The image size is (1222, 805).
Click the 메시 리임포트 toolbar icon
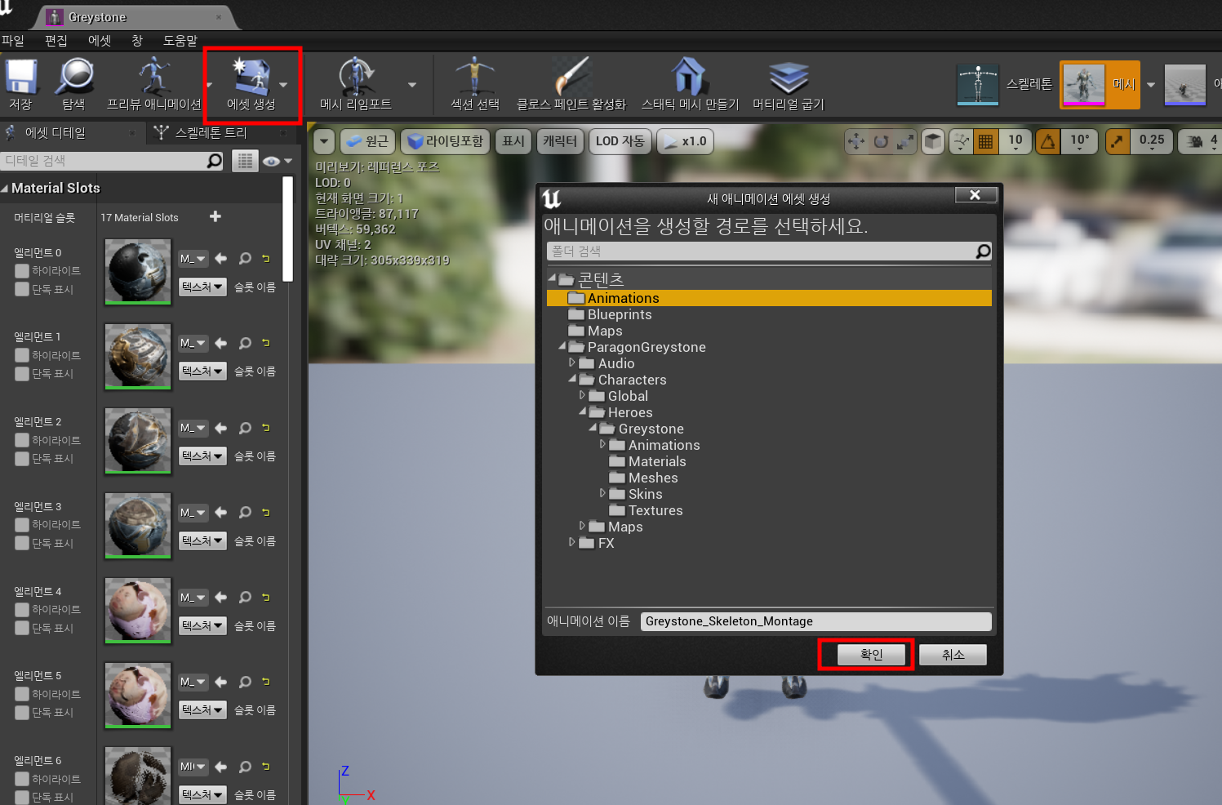[356, 77]
